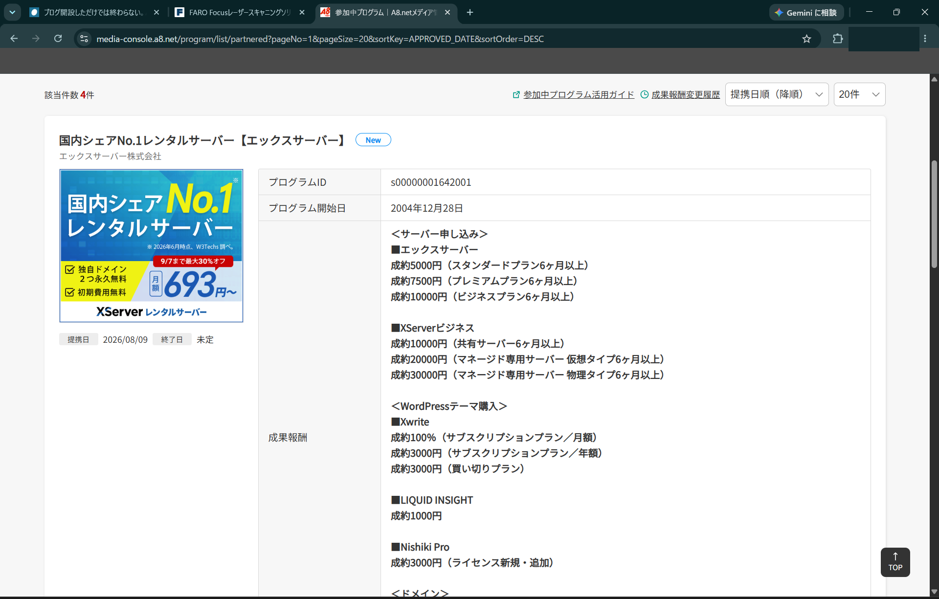Close the ブログ開設 tab
The image size is (939, 599).
156,12
